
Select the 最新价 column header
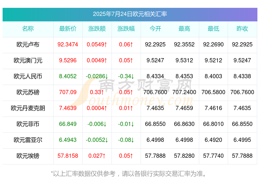click(x=68, y=29)
